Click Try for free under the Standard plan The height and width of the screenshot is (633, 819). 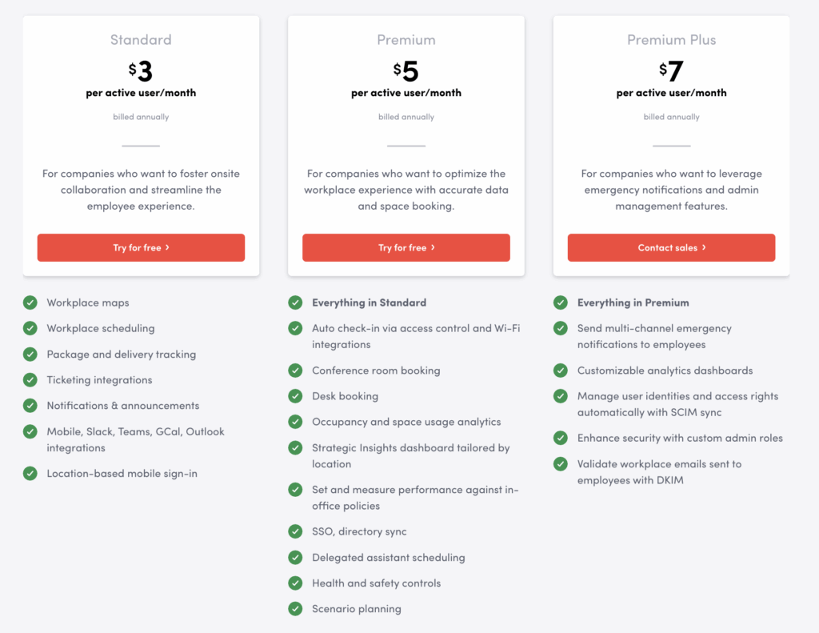(x=141, y=248)
